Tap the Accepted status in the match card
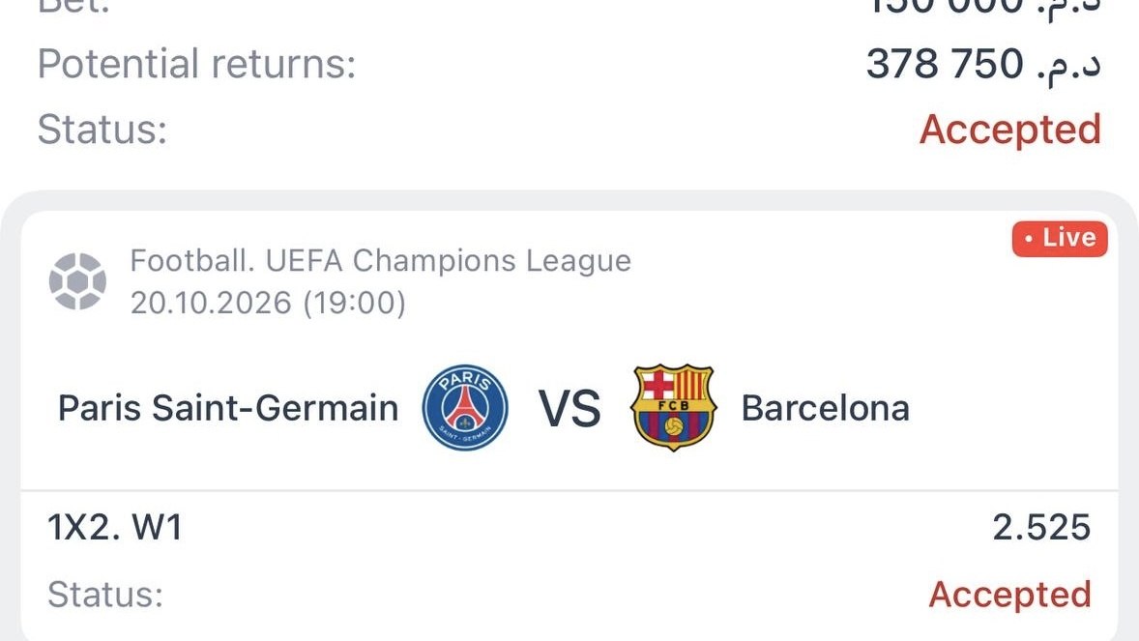The width and height of the screenshot is (1139, 641). click(1010, 595)
